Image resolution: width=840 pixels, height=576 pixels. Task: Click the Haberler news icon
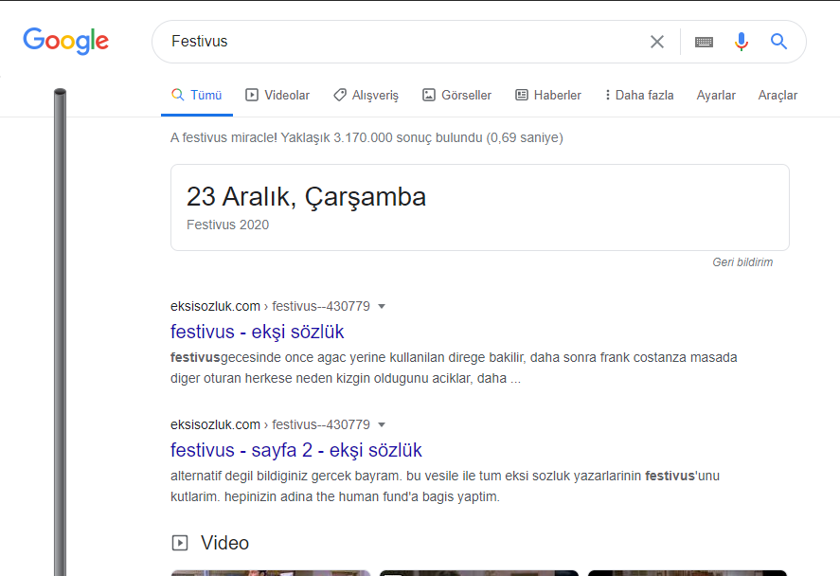[520, 95]
